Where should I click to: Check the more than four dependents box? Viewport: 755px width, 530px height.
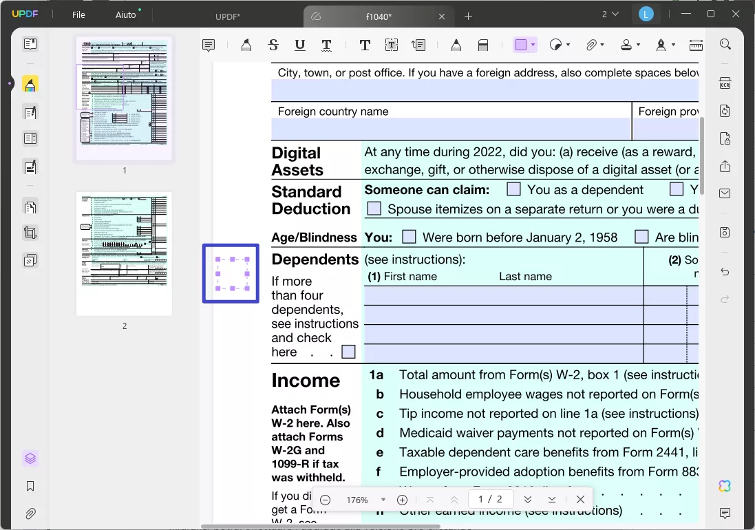point(349,352)
